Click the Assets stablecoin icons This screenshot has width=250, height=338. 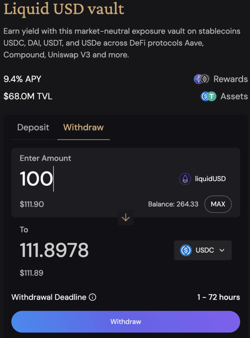(x=208, y=96)
